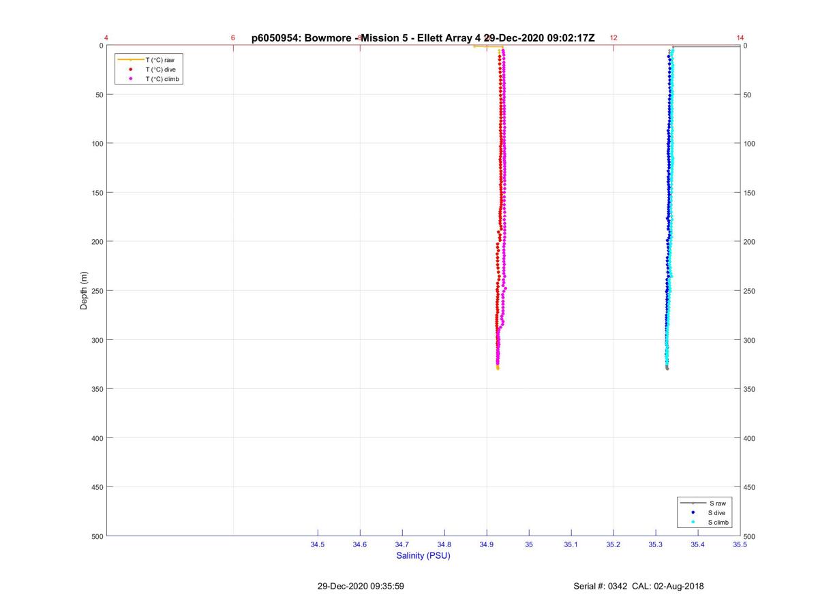Click depth tick 500 on the left axis
818x603 pixels.
click(x=97, y=536)
